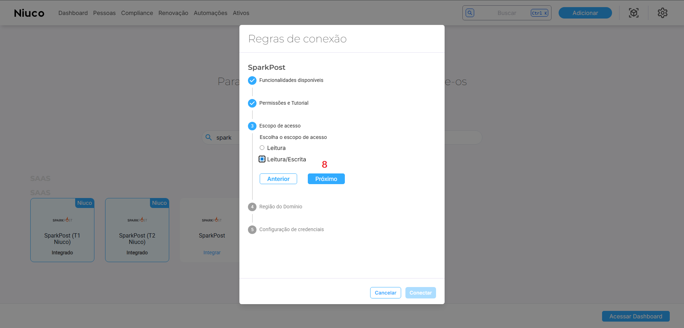Click magnifier icon in spark search field
Viewport: 684px width, 328px height.
[x=209, y=137]
